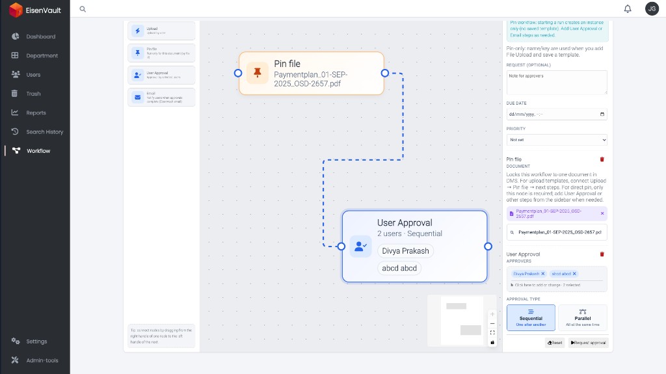
Task: Select Sequential approval type
Action: [531, 317]
